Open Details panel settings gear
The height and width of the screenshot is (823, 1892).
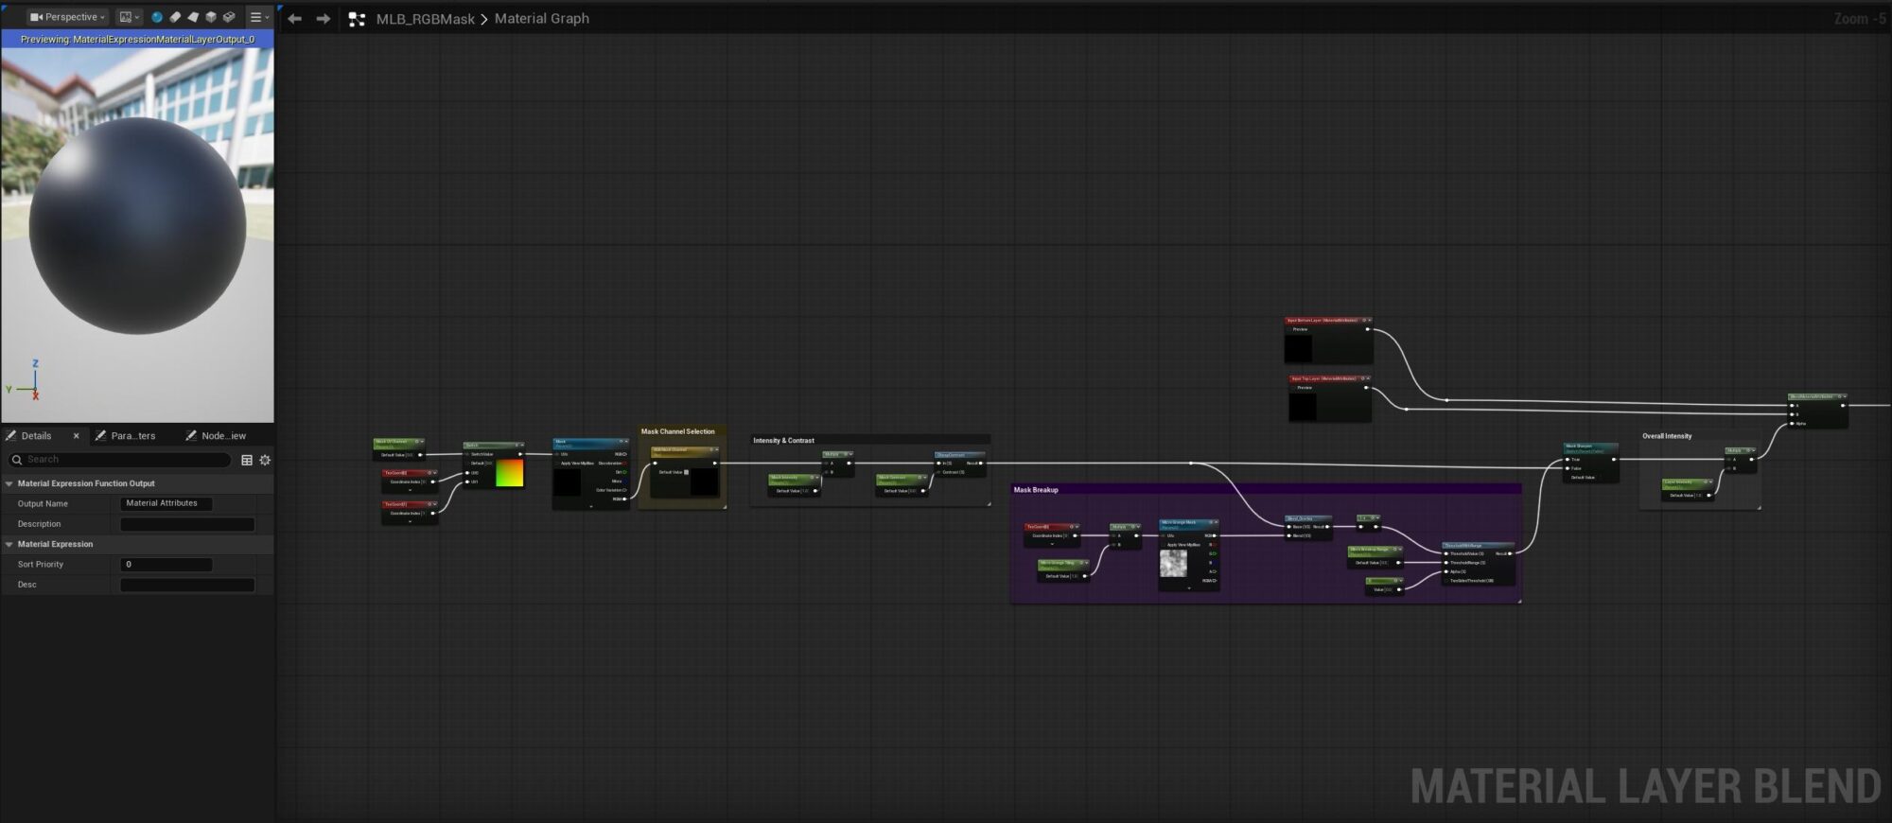pos(265,460)
